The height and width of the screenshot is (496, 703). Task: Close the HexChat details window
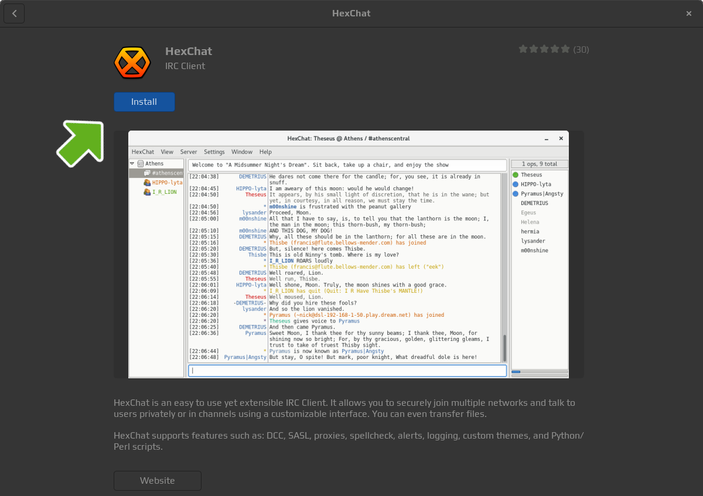click(x=689, y=13)
